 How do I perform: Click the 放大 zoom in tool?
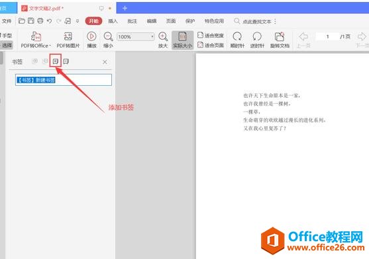(163, 40)
